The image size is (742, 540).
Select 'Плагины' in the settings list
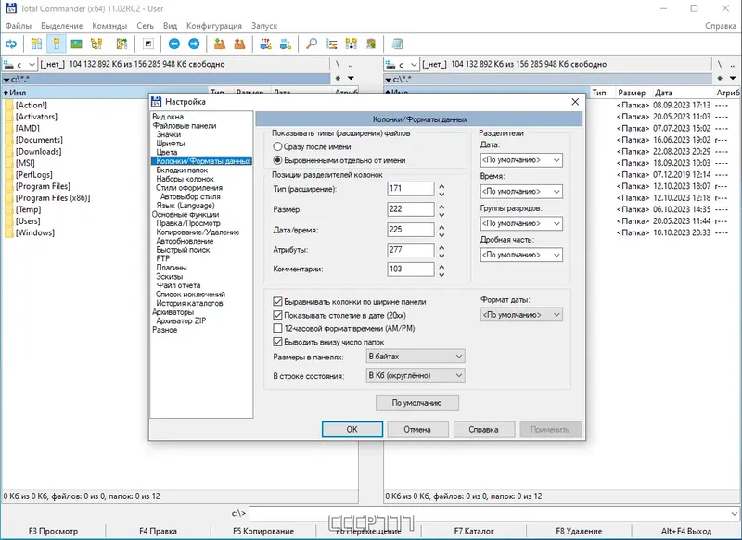[x=172, y=268]
